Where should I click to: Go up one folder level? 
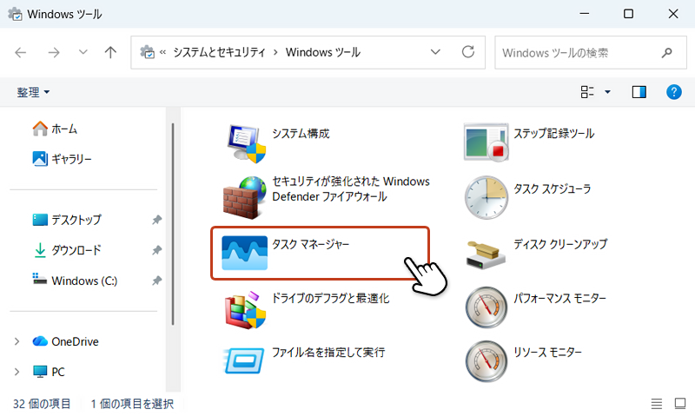pyautogui.click(x=110, y=53)
